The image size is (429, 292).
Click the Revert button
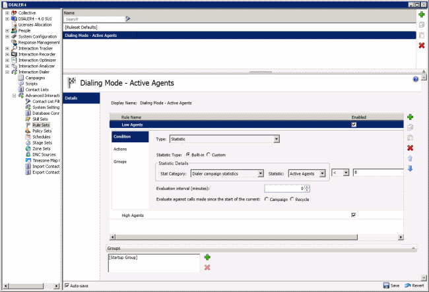[414, 285]
